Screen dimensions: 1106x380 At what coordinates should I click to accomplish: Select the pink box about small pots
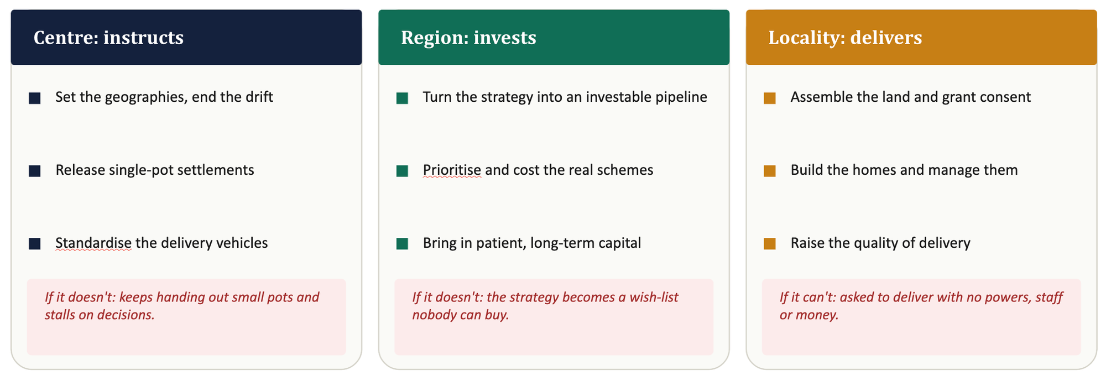(x=186, y=317)
